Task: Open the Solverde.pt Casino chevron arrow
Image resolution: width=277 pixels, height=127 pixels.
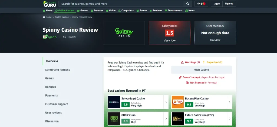Action: (166, 102)
